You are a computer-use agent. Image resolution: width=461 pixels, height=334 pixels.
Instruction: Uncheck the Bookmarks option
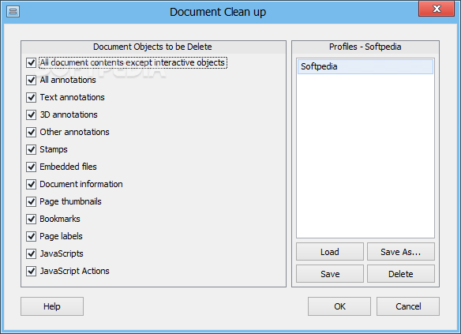click(31, 219)
